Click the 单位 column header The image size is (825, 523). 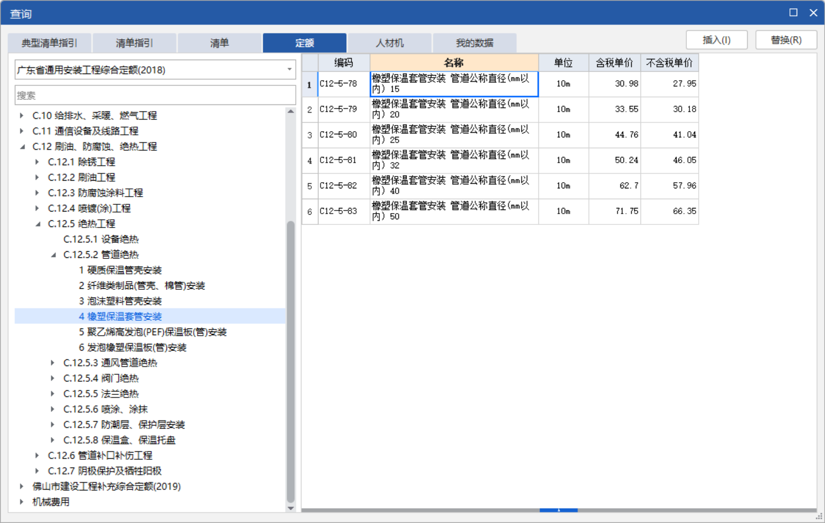tap(563, 63)
